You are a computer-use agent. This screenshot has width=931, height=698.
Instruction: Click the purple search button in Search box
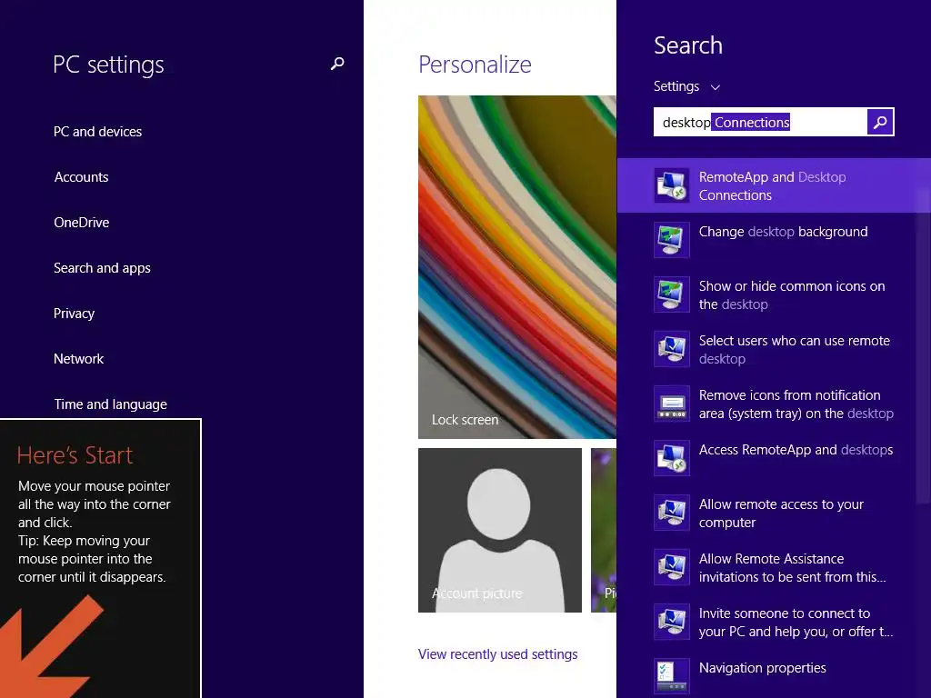tap(880, 123)
